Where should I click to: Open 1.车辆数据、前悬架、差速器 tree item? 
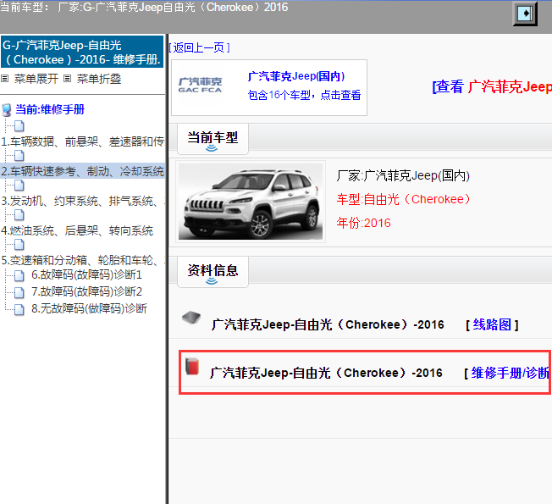pos(83,141)
